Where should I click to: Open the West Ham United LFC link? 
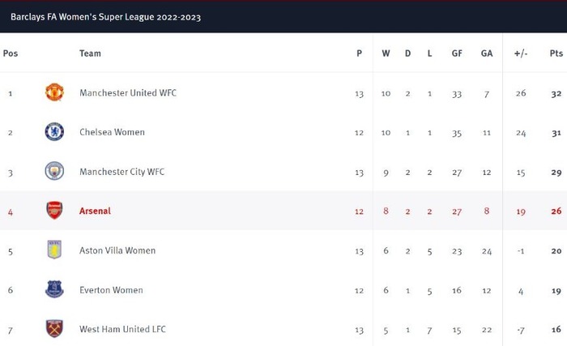(122, 329)
